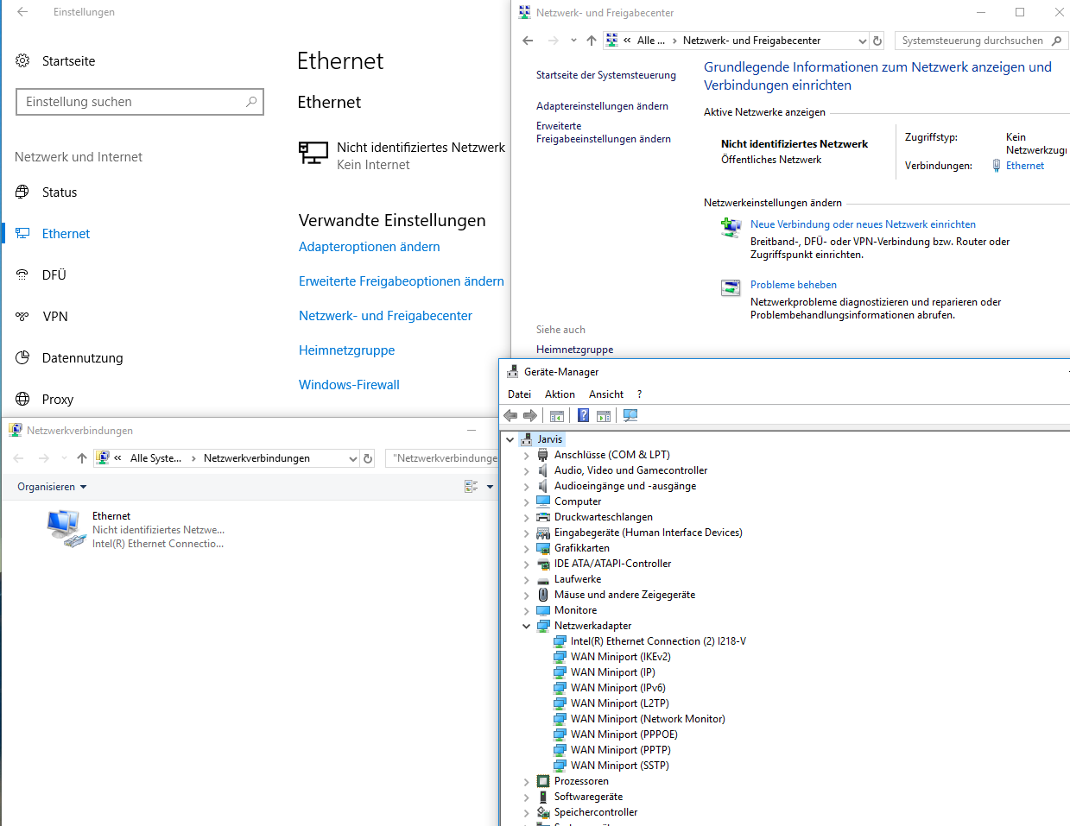Click show/hide console tree icon in Geräte-Manager

(557, 416)
